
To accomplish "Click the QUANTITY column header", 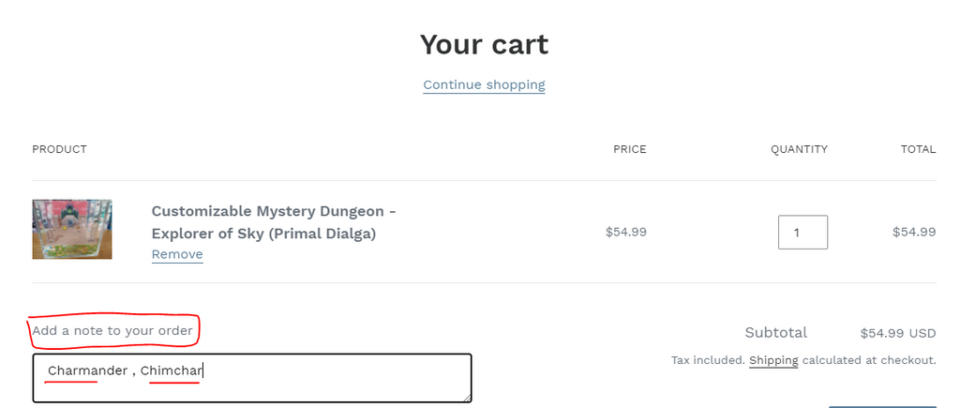I will point(799,149).
